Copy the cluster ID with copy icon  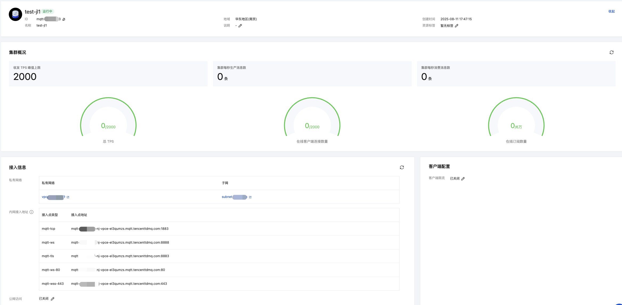[64, 19]
